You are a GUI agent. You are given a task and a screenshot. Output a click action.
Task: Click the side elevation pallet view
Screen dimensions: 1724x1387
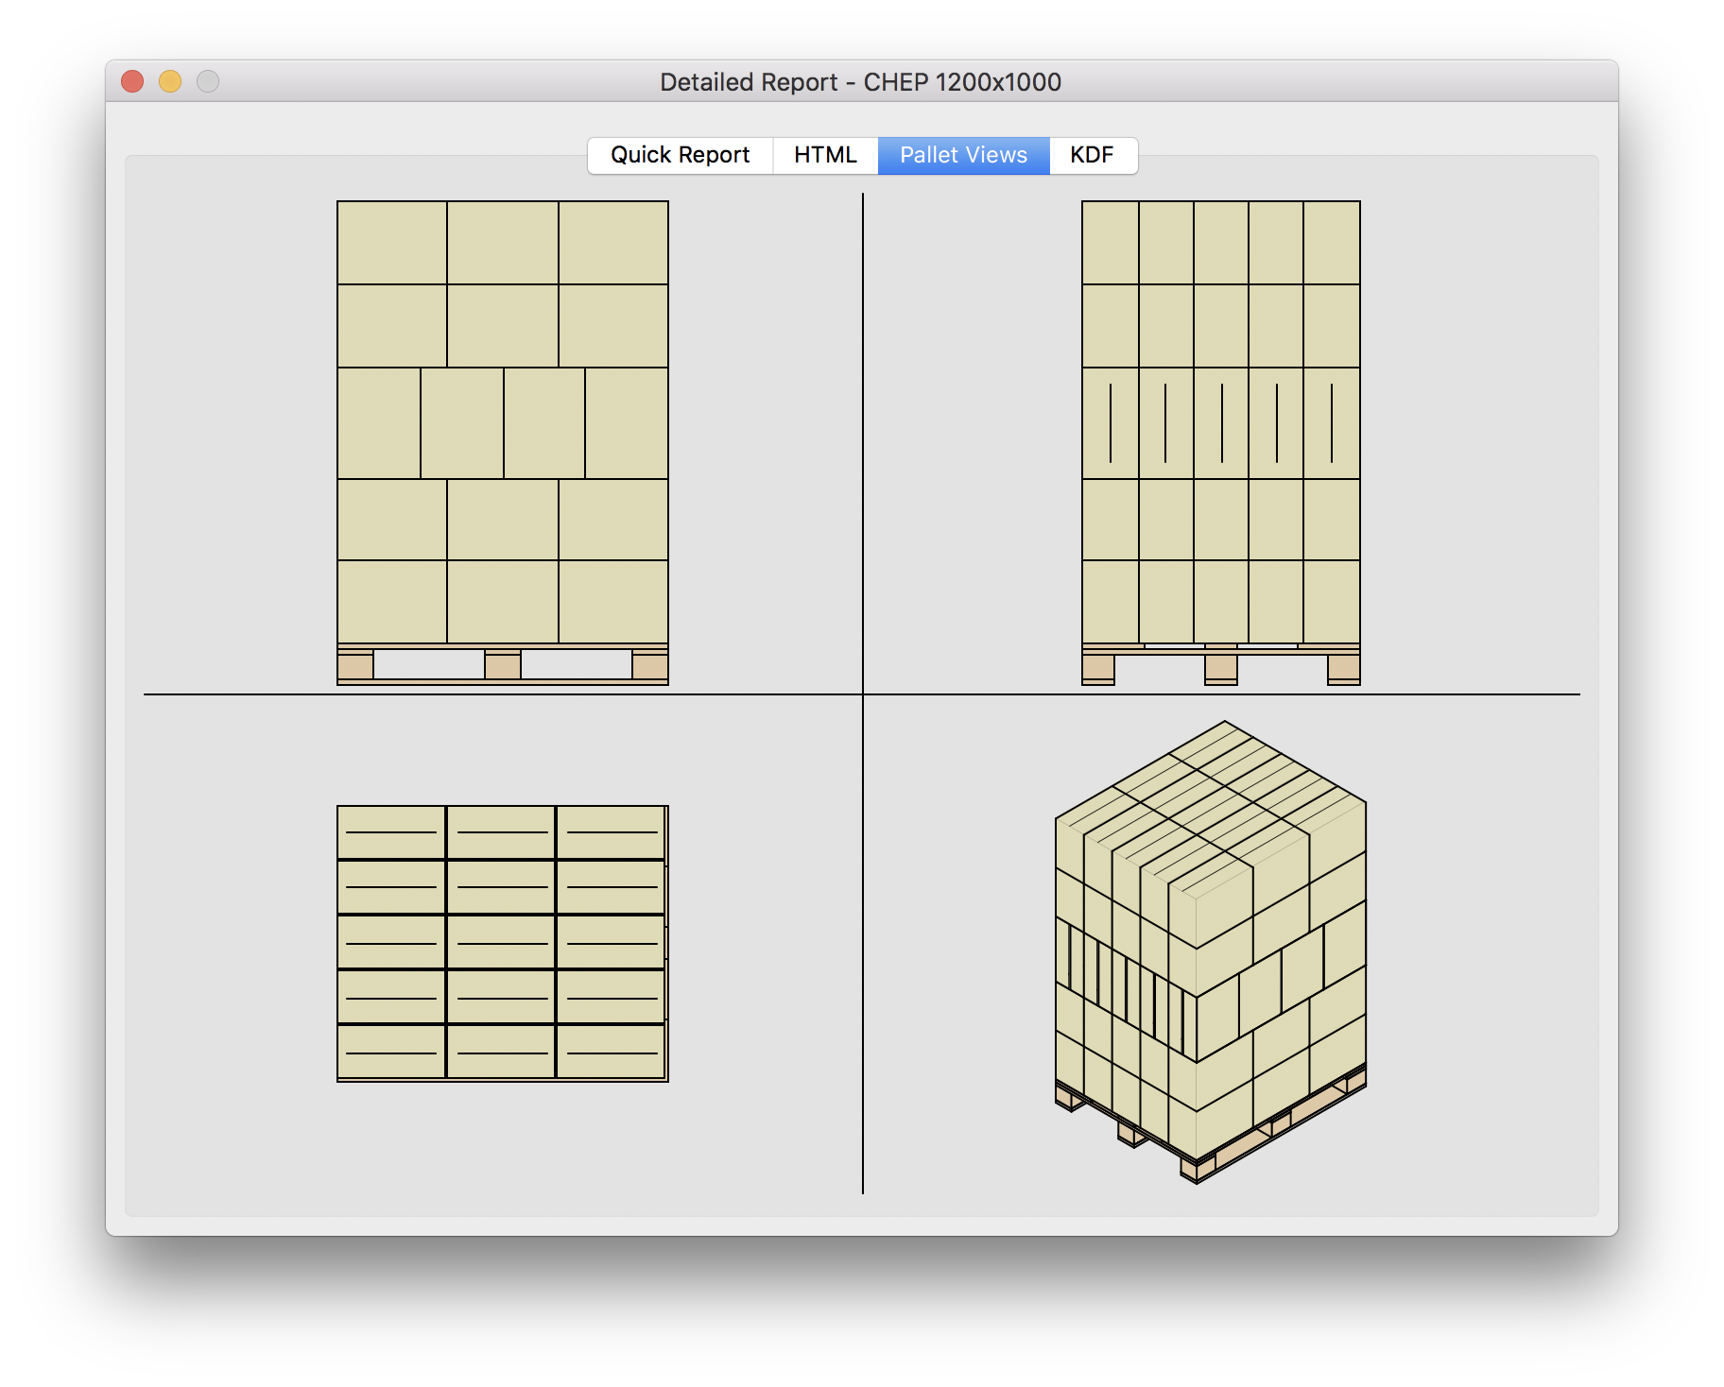coord(1221,442)
